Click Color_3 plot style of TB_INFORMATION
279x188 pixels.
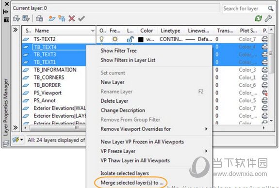pyautogui.click(x=247, y=70)
